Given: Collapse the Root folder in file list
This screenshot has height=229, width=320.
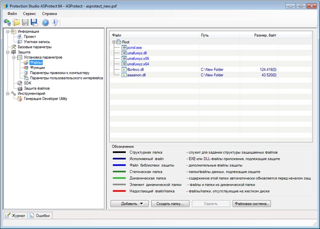Looking at the screenshot, I should pos(114,42).
